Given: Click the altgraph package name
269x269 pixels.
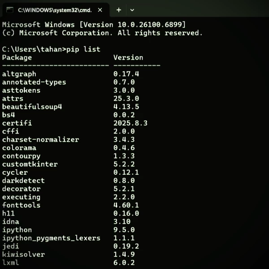Looking at the screenshot, I should pos(19,74).
